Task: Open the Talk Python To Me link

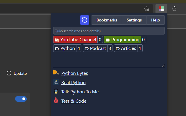Action: pyautogui.click(x=80, y=92)
